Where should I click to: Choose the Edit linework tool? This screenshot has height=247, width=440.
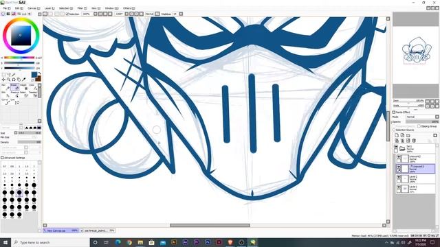(5, 95)
